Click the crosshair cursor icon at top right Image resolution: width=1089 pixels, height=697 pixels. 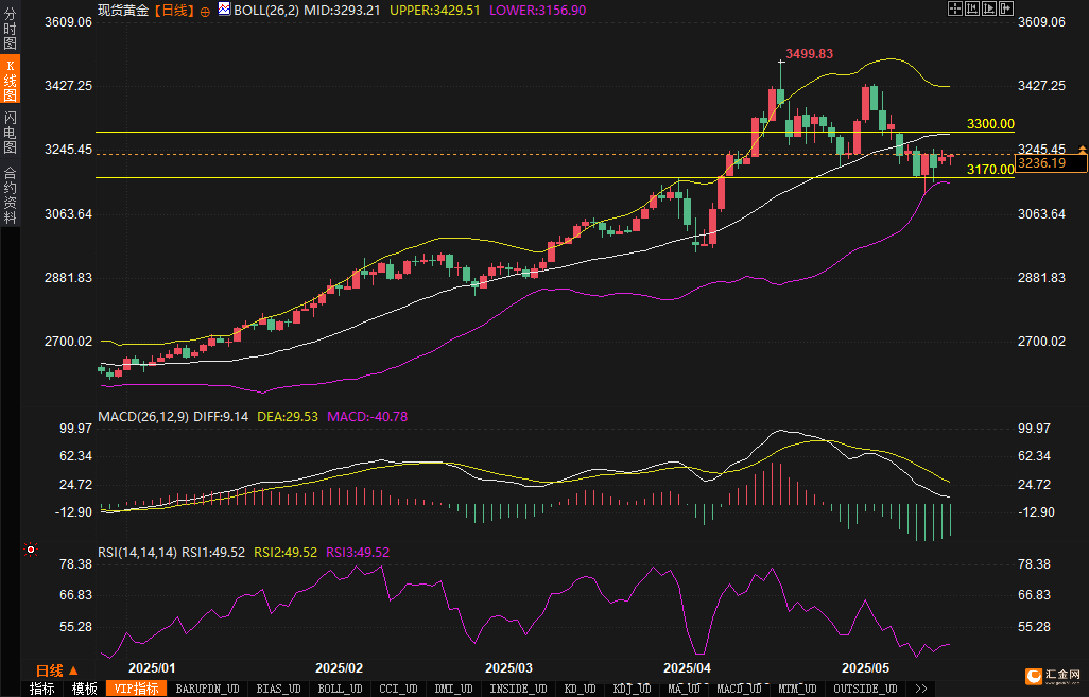click(x=955, y=8)
